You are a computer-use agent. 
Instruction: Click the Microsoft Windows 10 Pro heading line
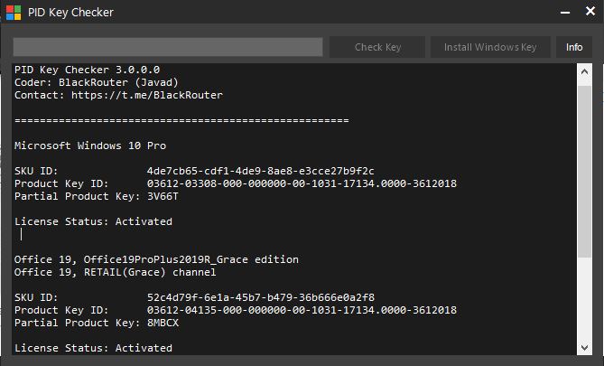[90, 145]
